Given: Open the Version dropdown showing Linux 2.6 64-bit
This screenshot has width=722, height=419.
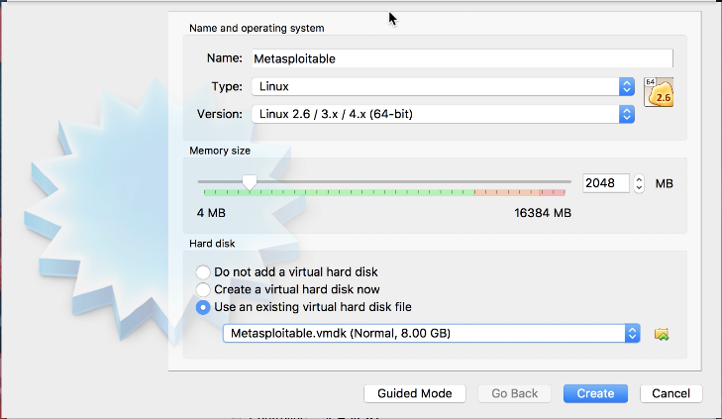Looking at the screenshot, I should coord(443,114).
